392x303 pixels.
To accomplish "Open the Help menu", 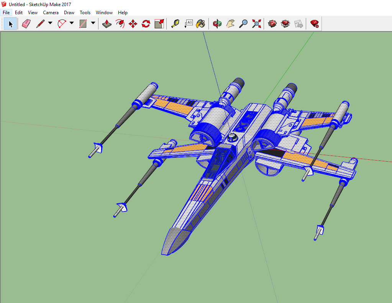I will coord(123,13).
